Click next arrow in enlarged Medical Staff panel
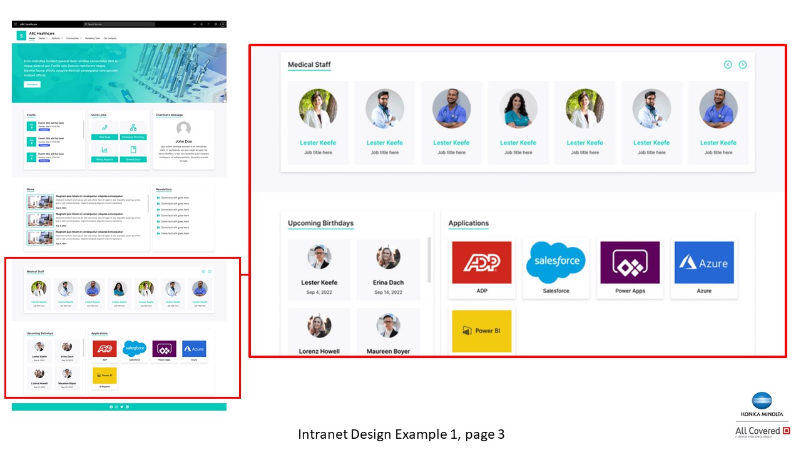The width and height of the screenshot is (801, 450). coord(743,65)
